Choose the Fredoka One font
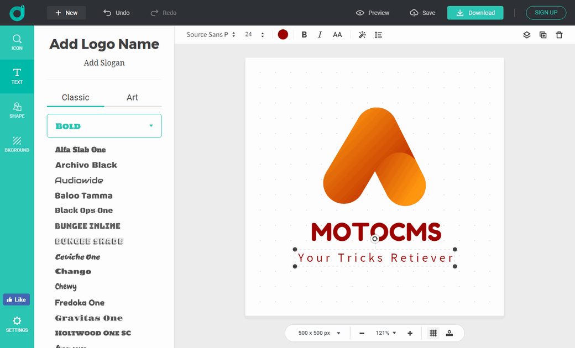The height and width of the screenshot is (348, 575). point(80,303)
